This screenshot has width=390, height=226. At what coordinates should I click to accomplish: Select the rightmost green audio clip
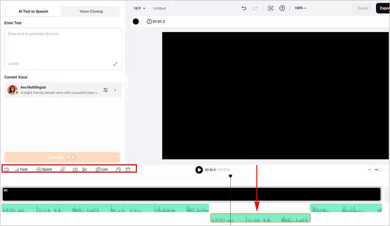tap(346, 208)
